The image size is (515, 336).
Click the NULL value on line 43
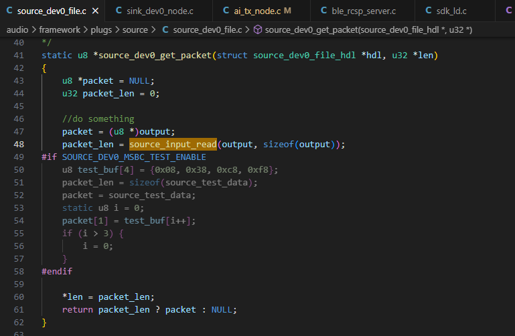(x=139, y=81)
